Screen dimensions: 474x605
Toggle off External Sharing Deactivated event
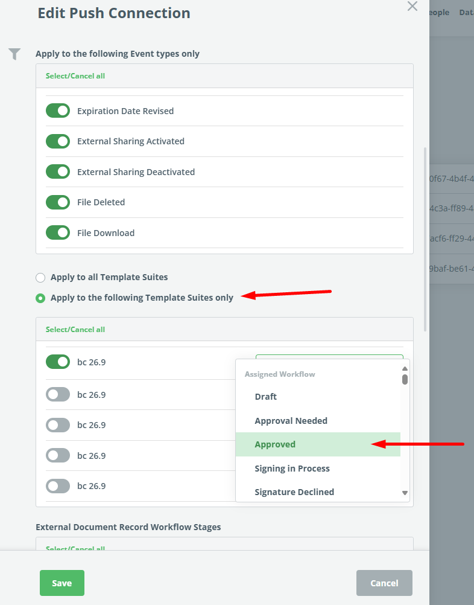58,172
